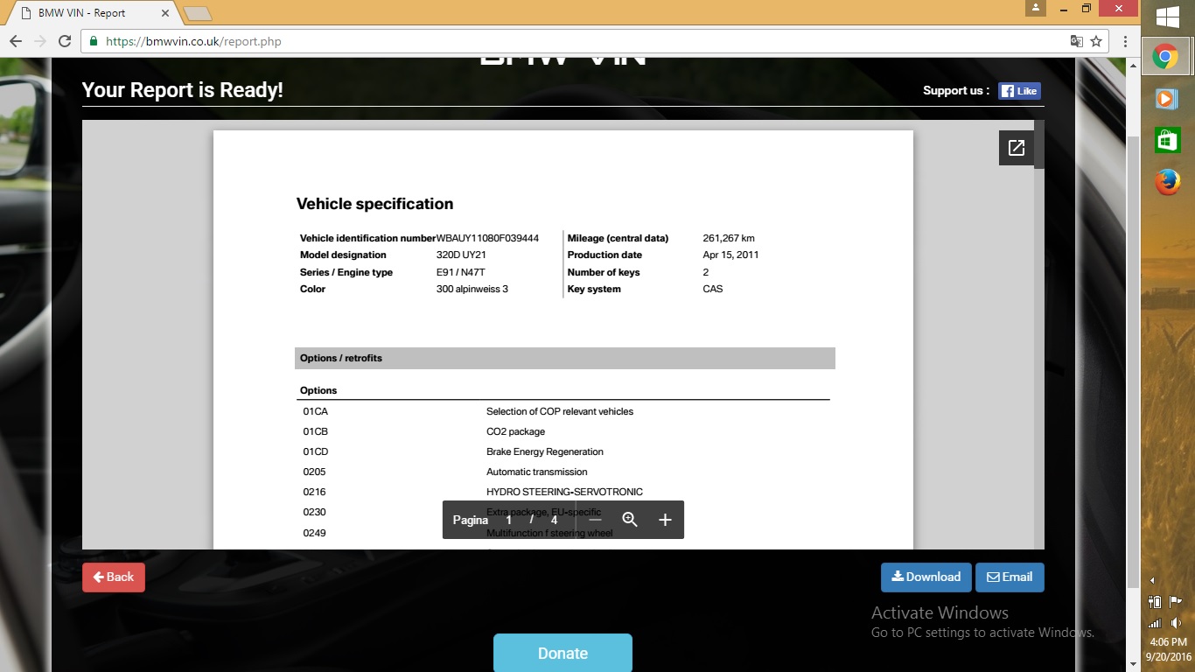
Task: Open a new browser tab
Action: (x=197, y=13)
